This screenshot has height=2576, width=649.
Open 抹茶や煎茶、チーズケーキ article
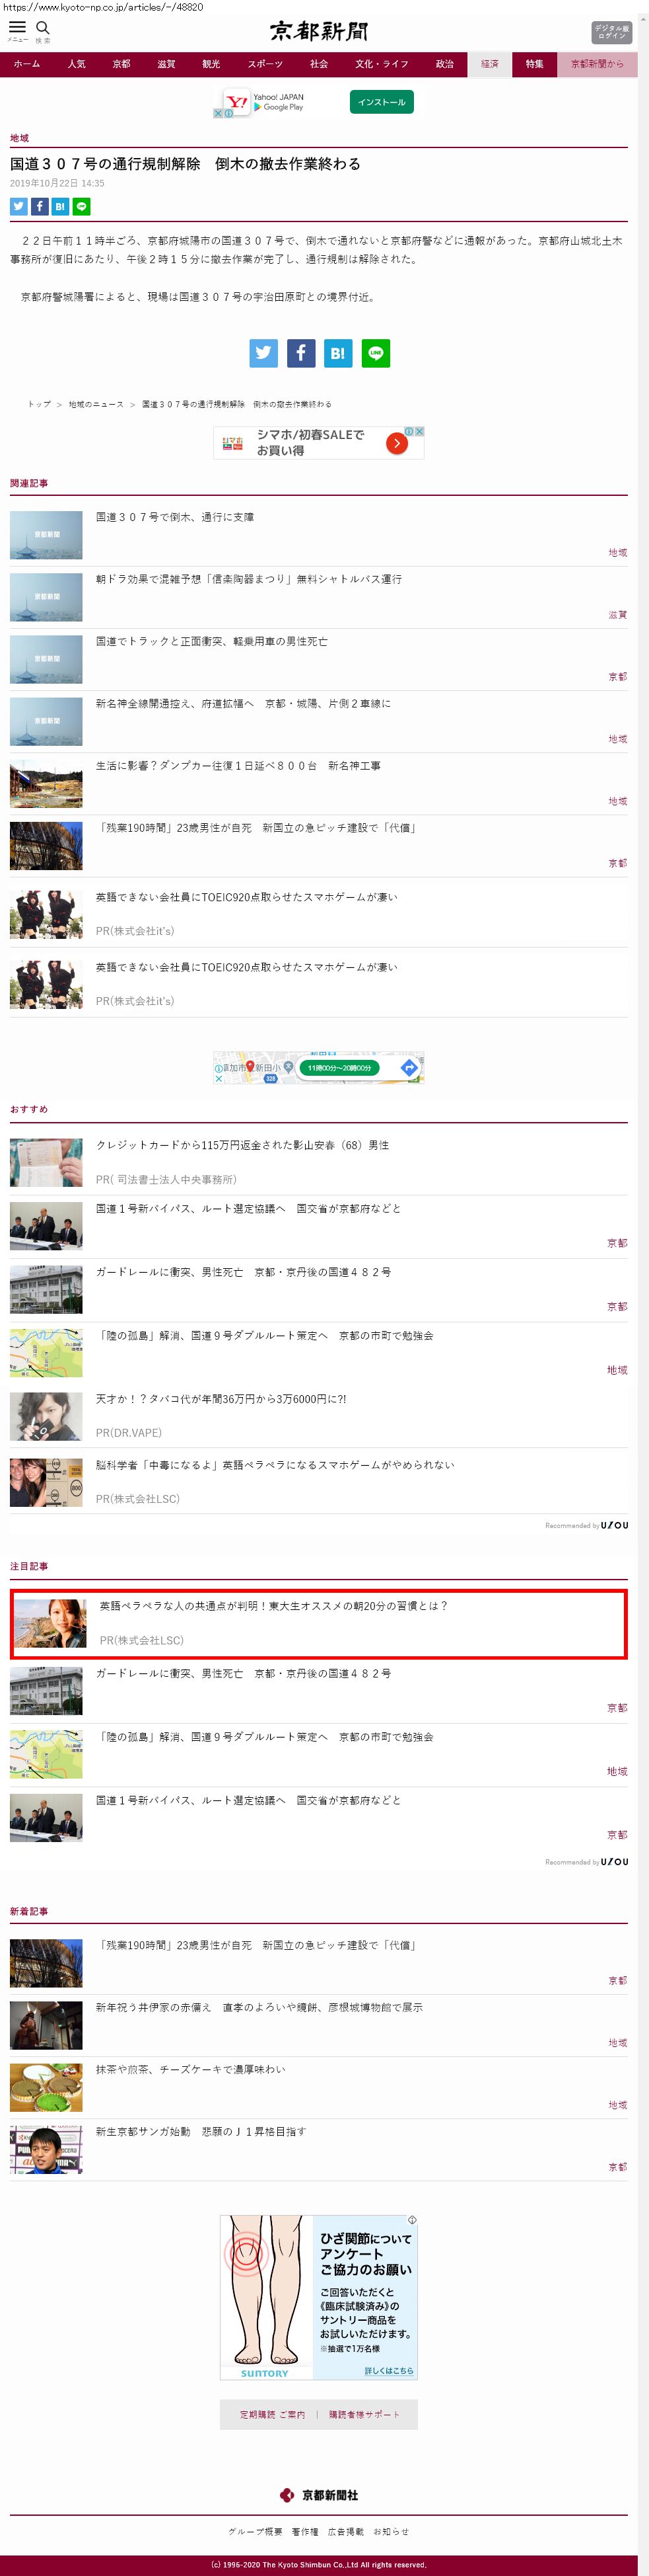click(191, 2069)
